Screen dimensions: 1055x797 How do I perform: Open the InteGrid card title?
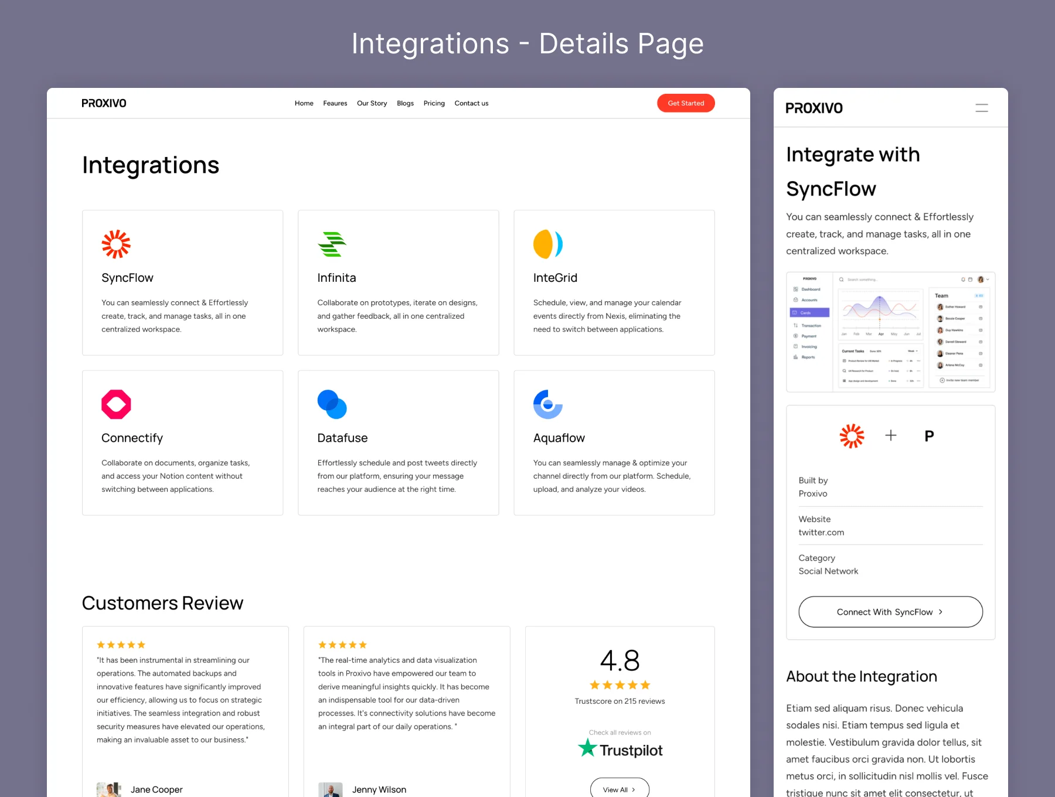(x=555, y=278)
